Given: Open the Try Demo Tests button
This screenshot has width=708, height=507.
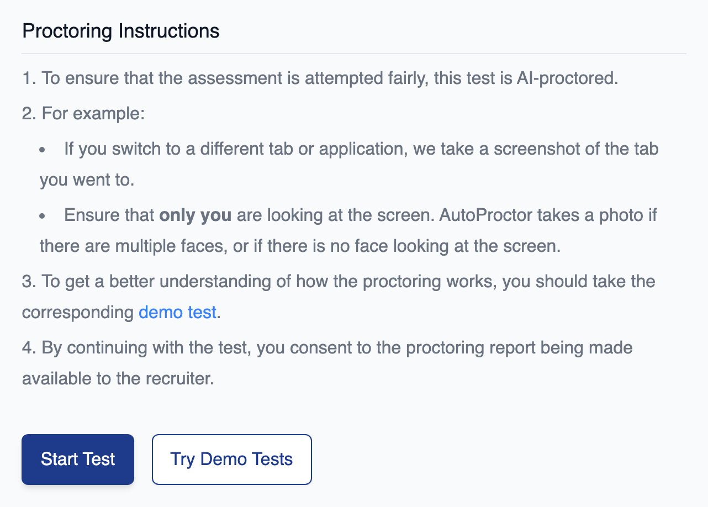Looking at the screenshot, I should click(231, 459).
